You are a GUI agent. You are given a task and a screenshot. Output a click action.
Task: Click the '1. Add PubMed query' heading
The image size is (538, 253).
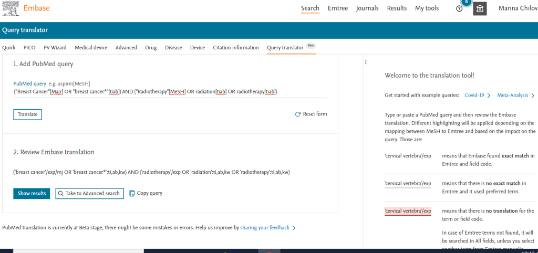pyautogui.click(x=43, y=64)
